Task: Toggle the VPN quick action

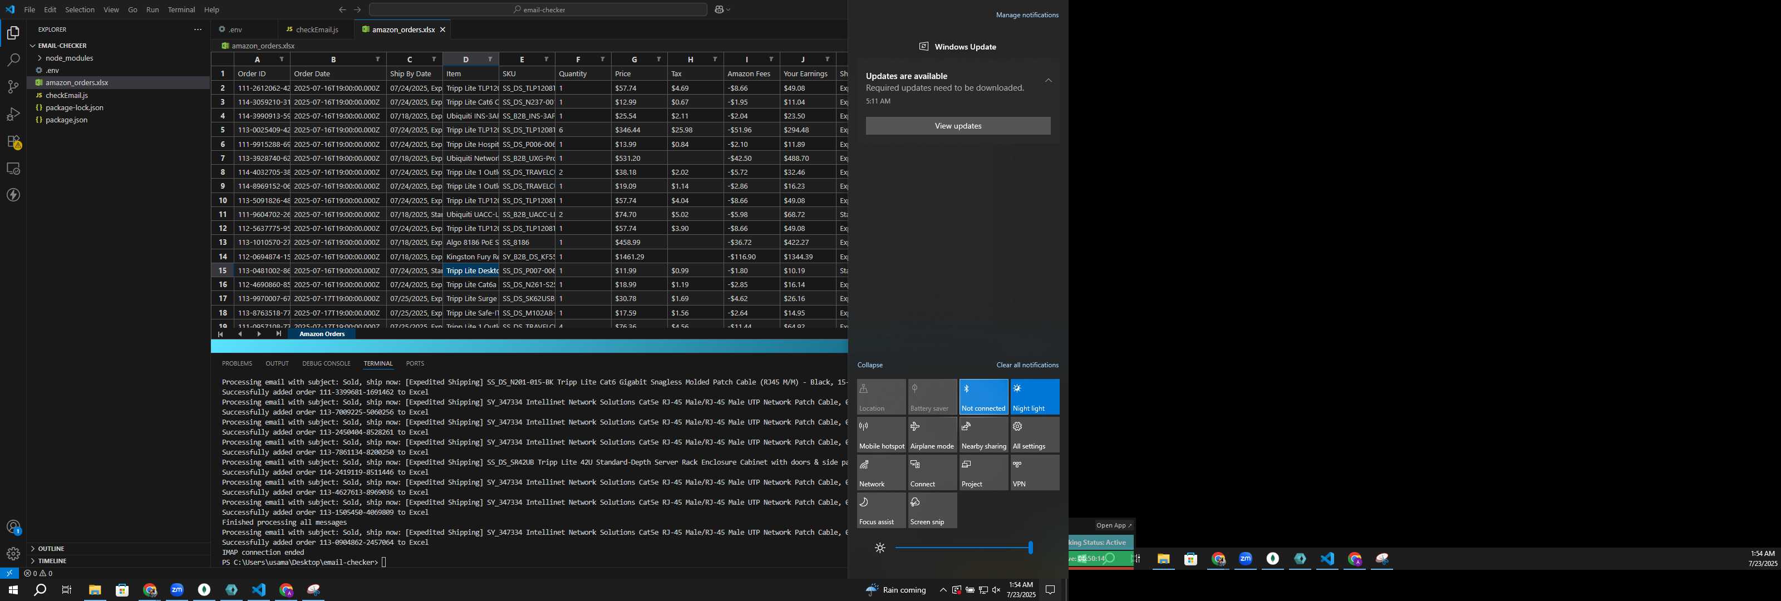Action: point(1035,473)
